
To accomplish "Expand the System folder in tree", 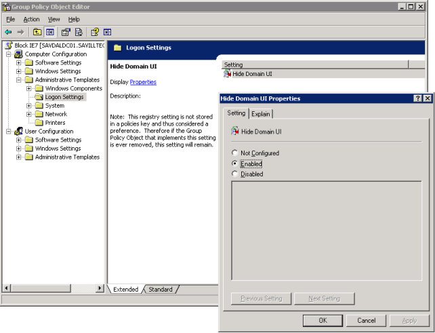I will (29, 106).
